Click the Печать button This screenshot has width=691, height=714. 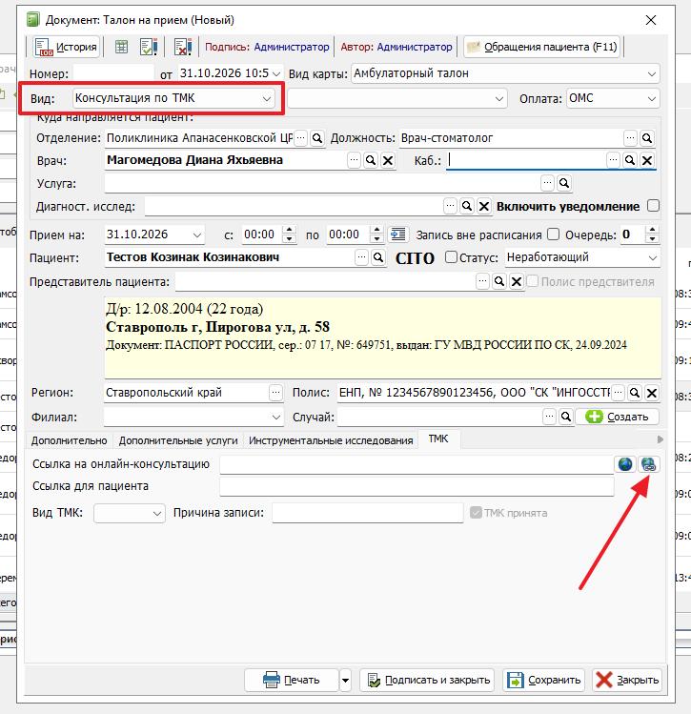[x=292, y=680]
